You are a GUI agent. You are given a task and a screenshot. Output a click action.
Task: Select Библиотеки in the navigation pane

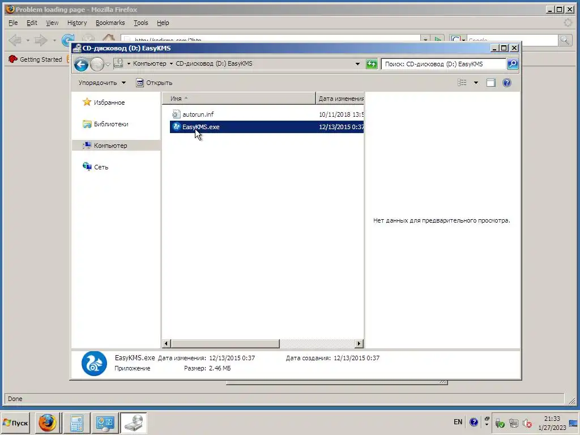(106, 124)
